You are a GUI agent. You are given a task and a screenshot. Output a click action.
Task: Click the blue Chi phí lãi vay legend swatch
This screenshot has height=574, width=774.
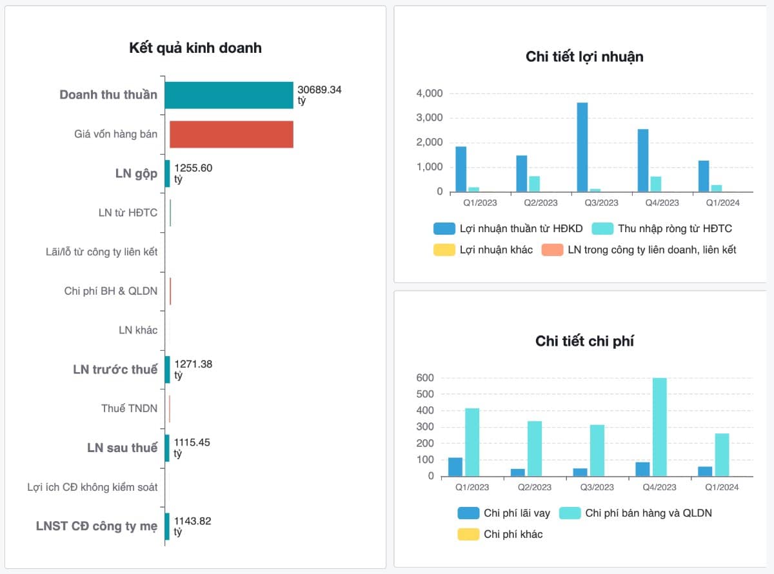tap(468, 513)
